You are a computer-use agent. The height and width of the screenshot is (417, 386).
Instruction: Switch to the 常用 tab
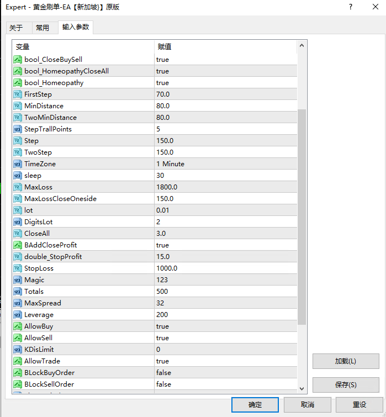tap(43, 28)
